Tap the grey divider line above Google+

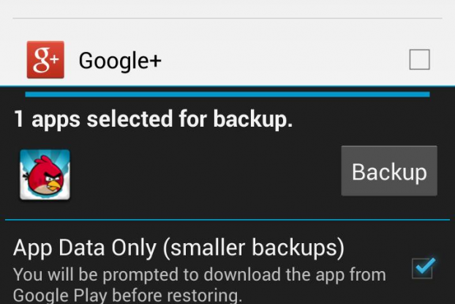227,18
